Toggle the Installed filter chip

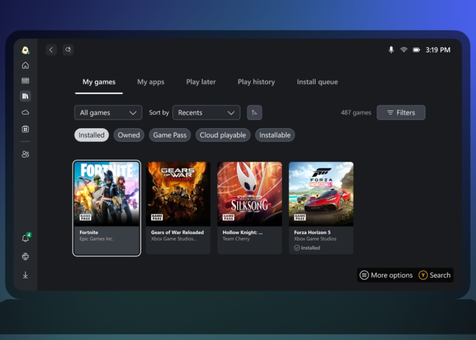pos(91,135)
